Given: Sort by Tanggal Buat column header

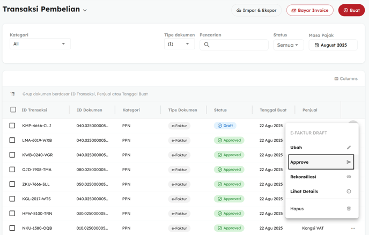Looking at the screenshot, I should pyautogui.click(x=273, y=110).
